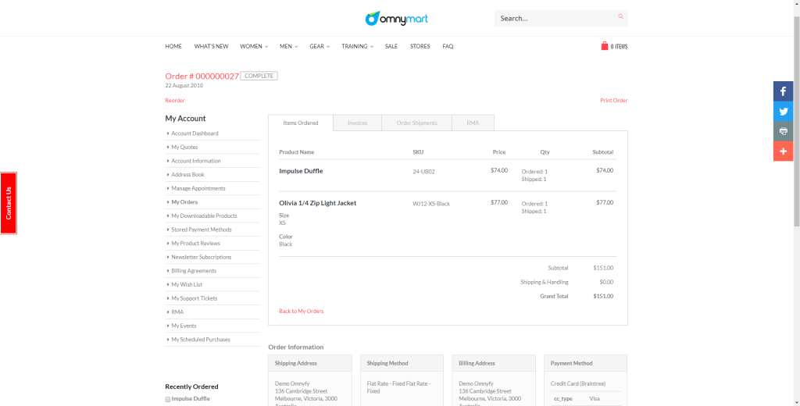Image resolution: width=800 pixels, height=406 pixels.
Task: Click the Print Order link
Action: (614, 101)
